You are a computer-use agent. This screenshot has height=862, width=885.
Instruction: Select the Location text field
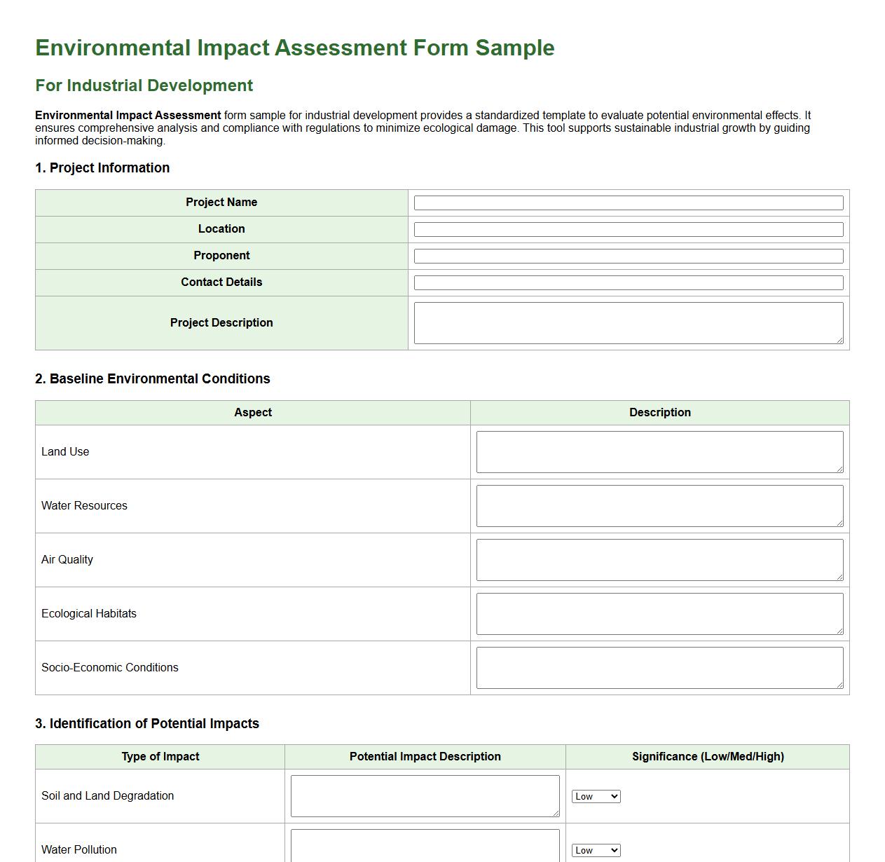628,228
